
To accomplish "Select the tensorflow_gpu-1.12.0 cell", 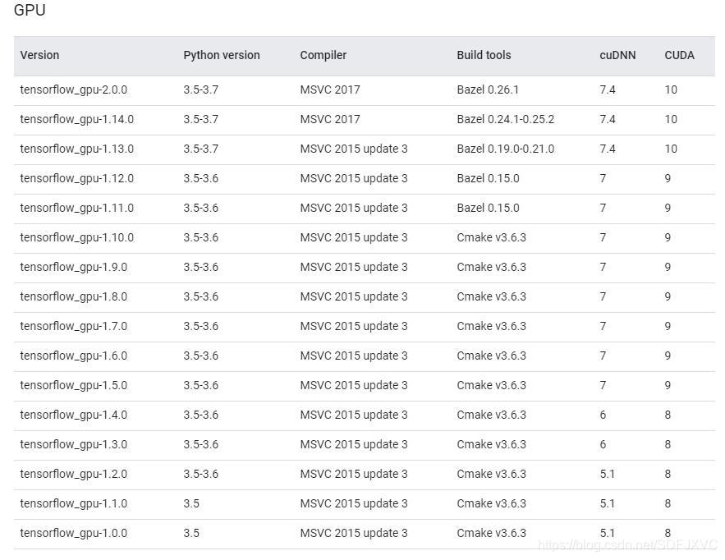I will [76, 178].
